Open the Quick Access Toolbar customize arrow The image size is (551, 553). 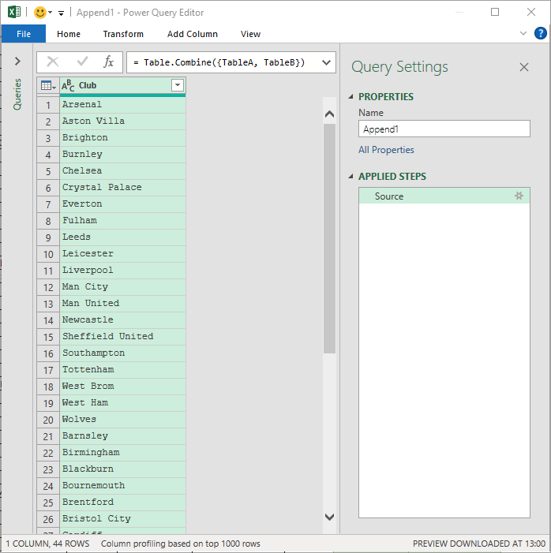(61, 13)
